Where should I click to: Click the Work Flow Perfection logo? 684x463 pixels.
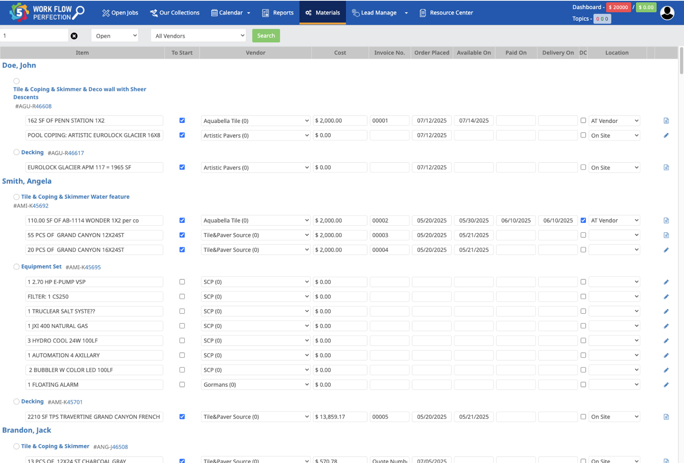point(47,12)
